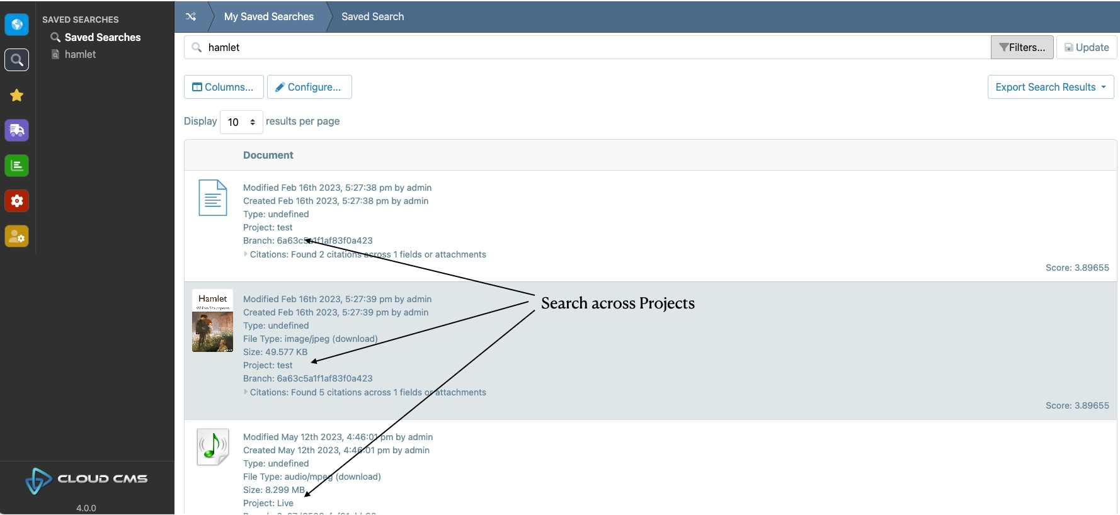Go to My Saved Searches breadcrumb
This screenshot has height=515, width=1120.
[x=268, y=17]
